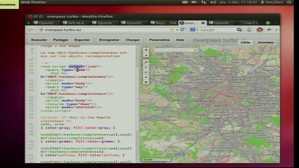Open Aide help
Screen dimensions: 299x168
pos(180,40)
